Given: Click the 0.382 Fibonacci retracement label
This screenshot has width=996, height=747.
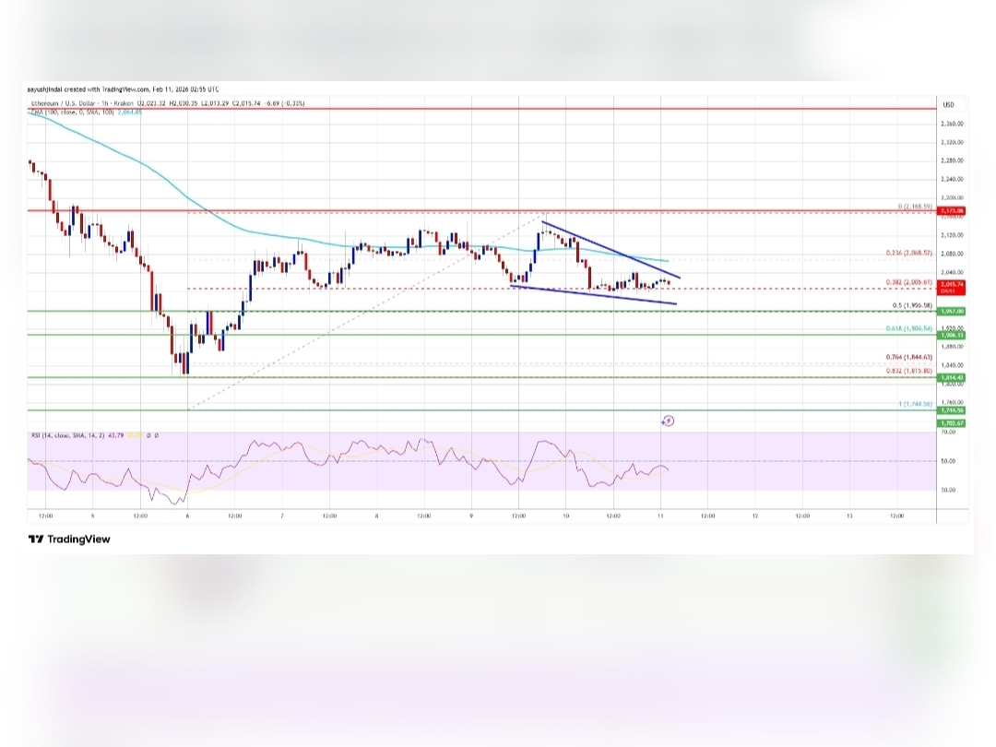Looking at the screenshot, I should click(x=909, y=283).
